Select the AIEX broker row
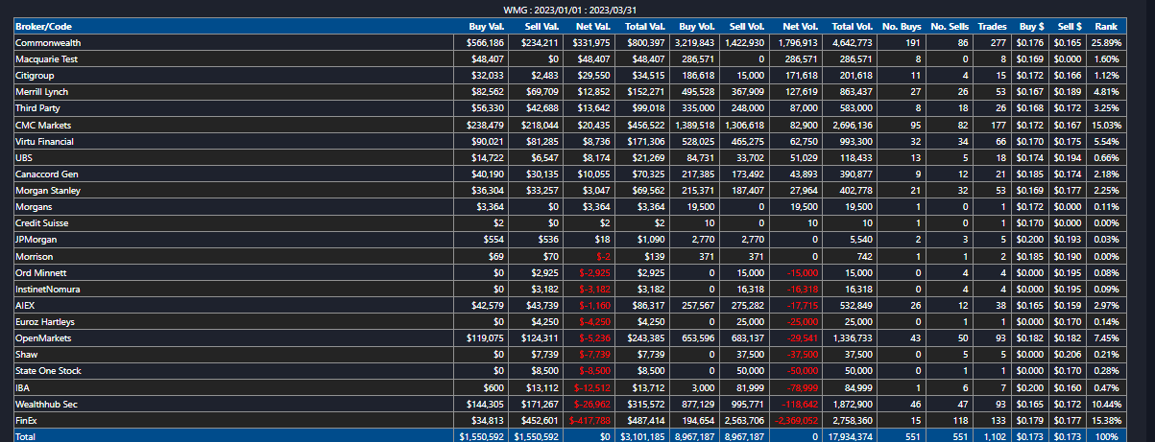 point(568,305)
